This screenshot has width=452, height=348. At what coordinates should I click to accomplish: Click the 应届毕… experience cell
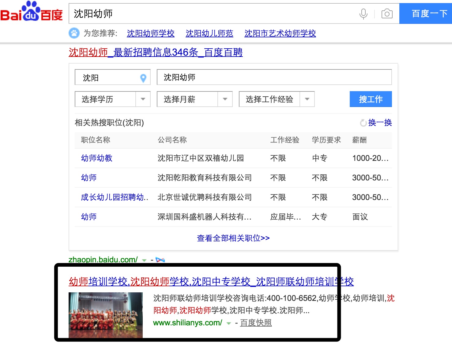tap(286, 217)
